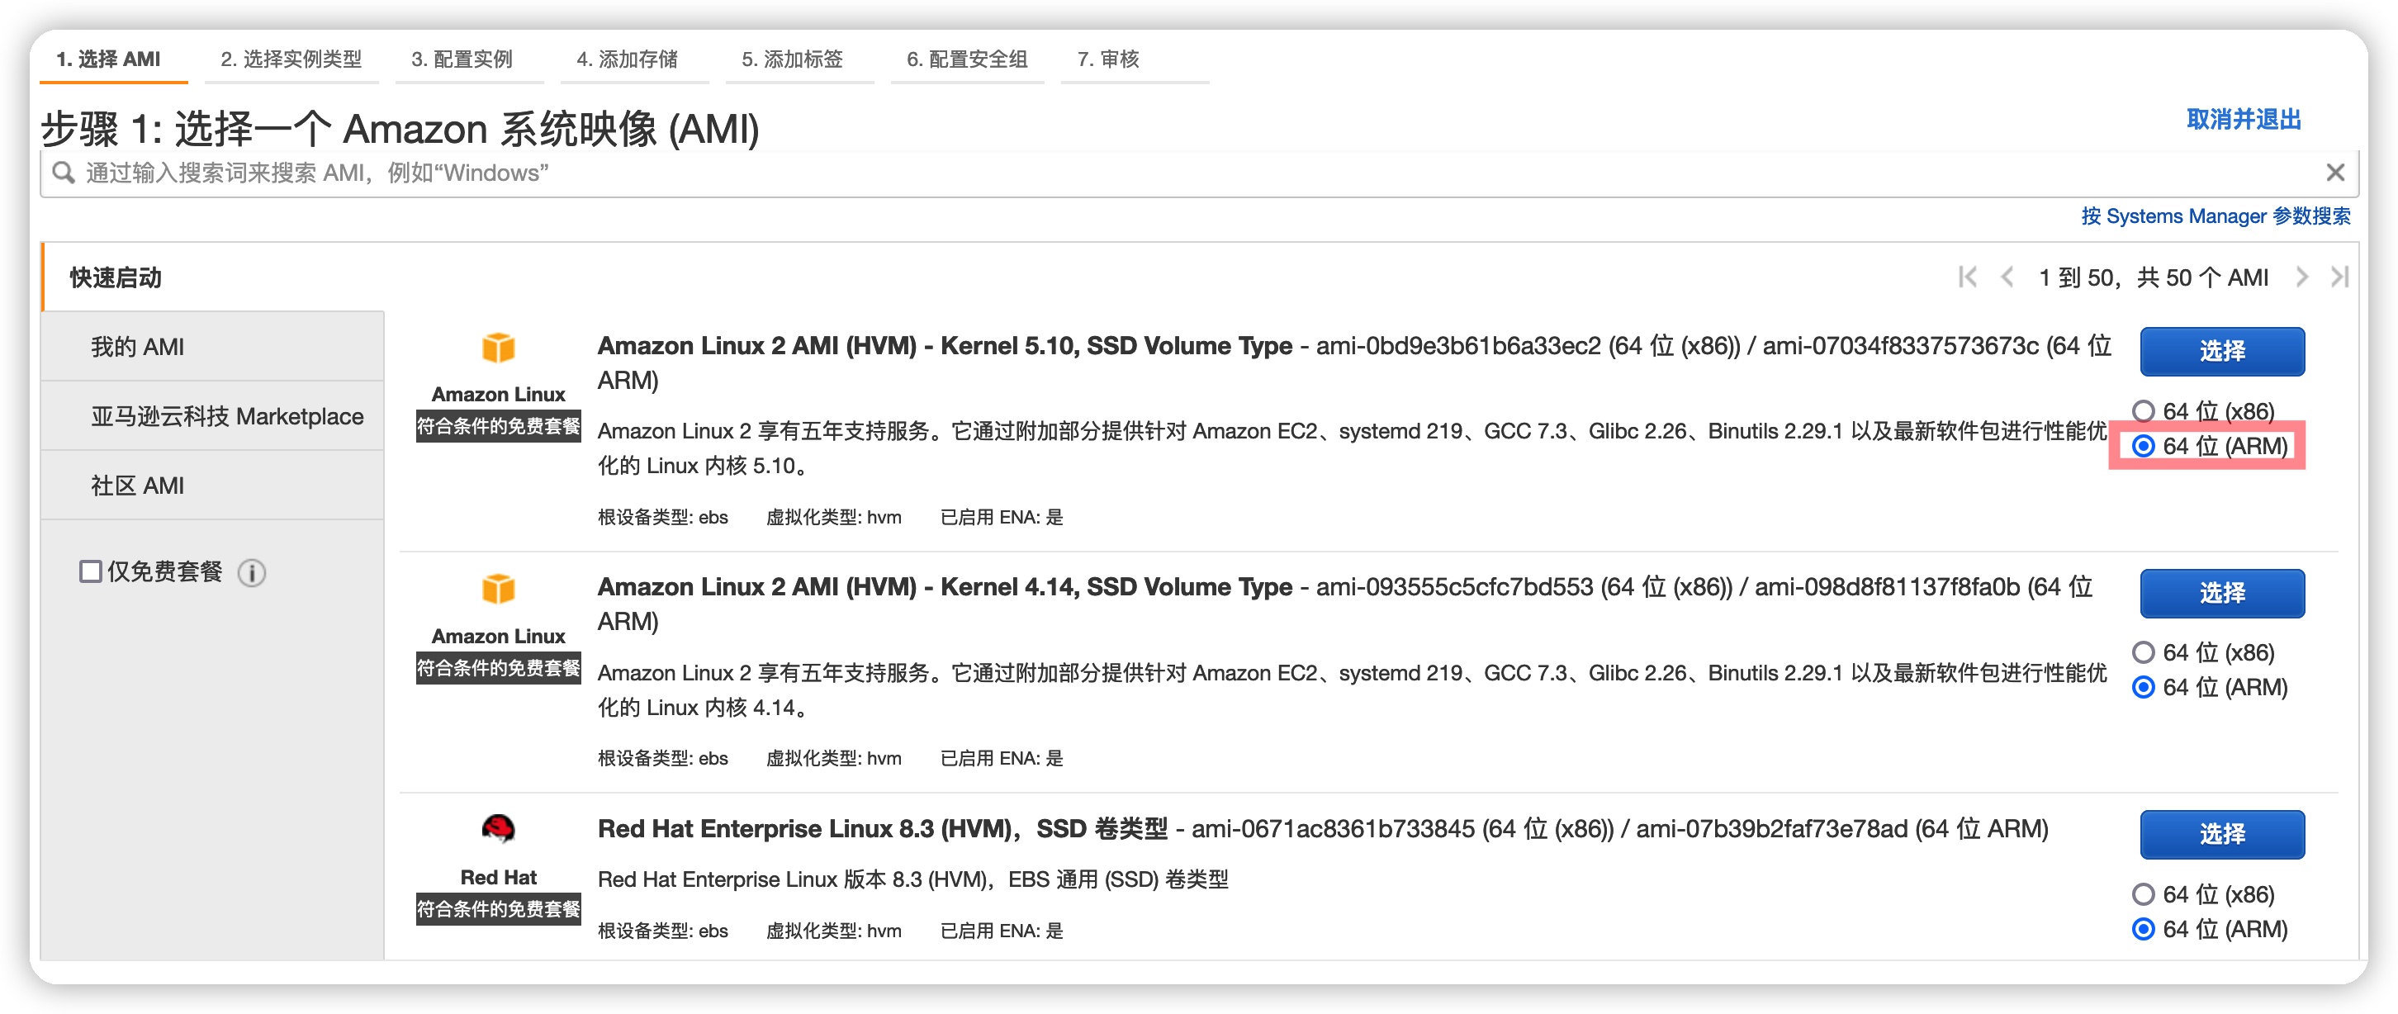Click free tier eligible badge for Kernel 5.10 AMI
2398x1014 pixels.
click(x=498, y=426)
